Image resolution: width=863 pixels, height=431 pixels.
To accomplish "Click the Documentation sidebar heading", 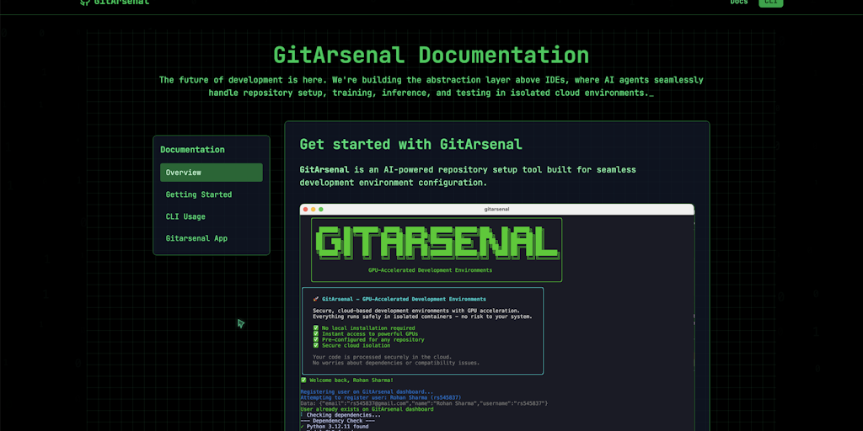I will point(192,150).
